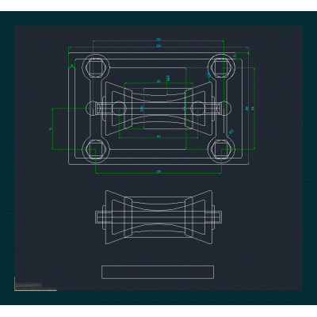Click the small dimension text at plate's upper-left edge
Screen dimensions: 317x317
[x=71, y=65]
